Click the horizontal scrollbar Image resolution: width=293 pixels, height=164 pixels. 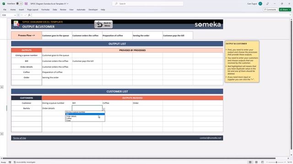coord(139,158)
